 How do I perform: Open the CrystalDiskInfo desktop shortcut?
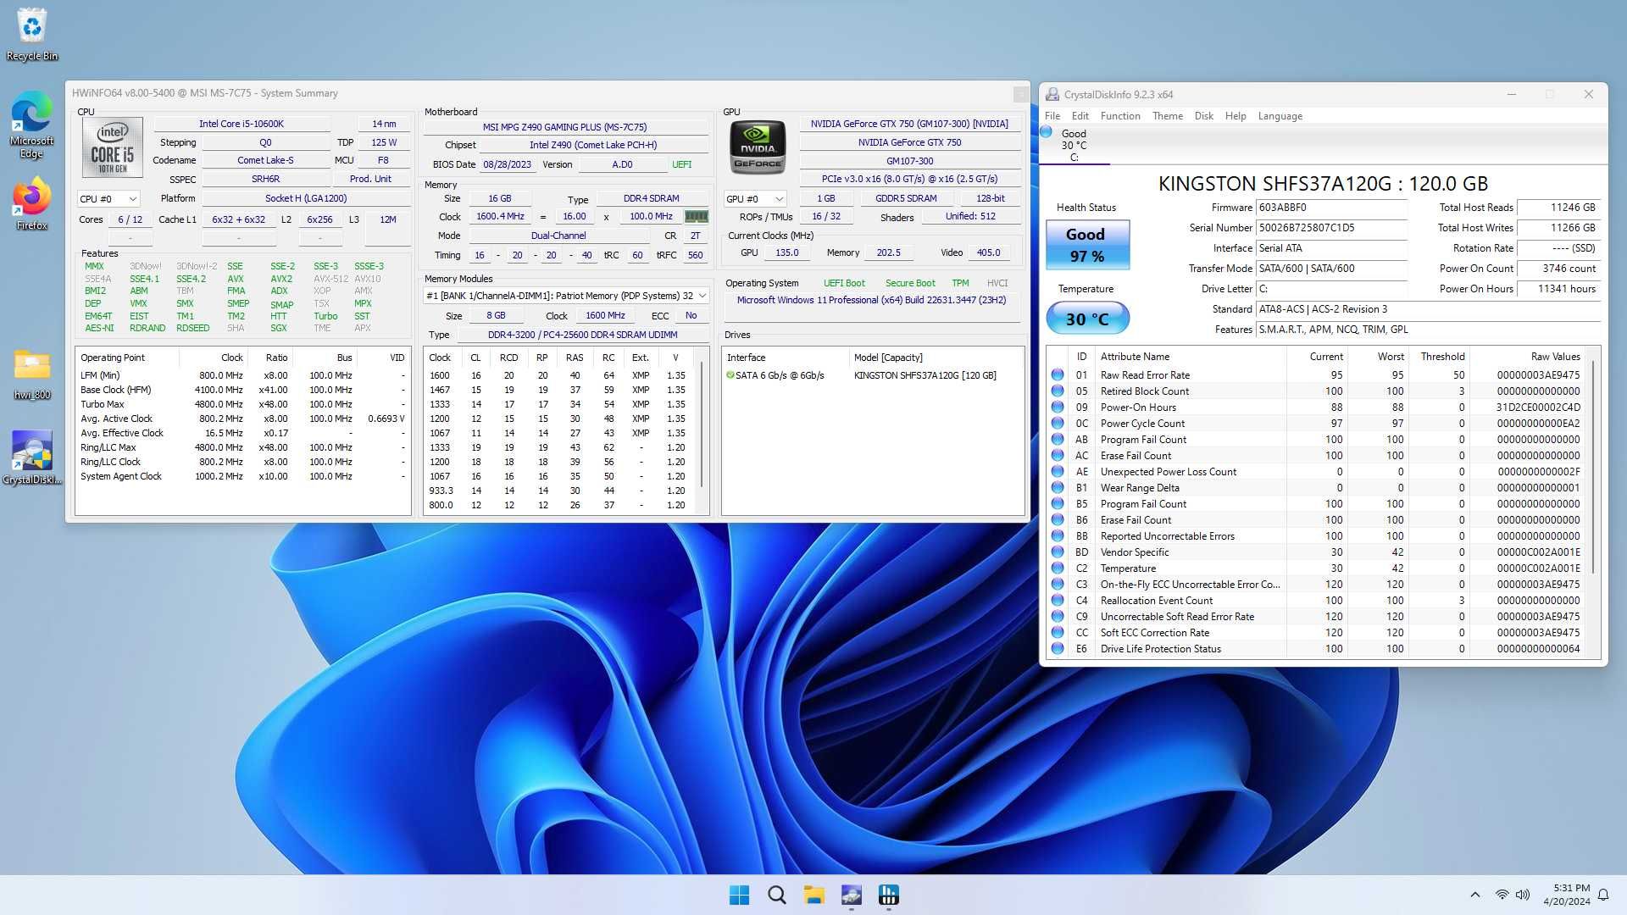coord(31,457)
